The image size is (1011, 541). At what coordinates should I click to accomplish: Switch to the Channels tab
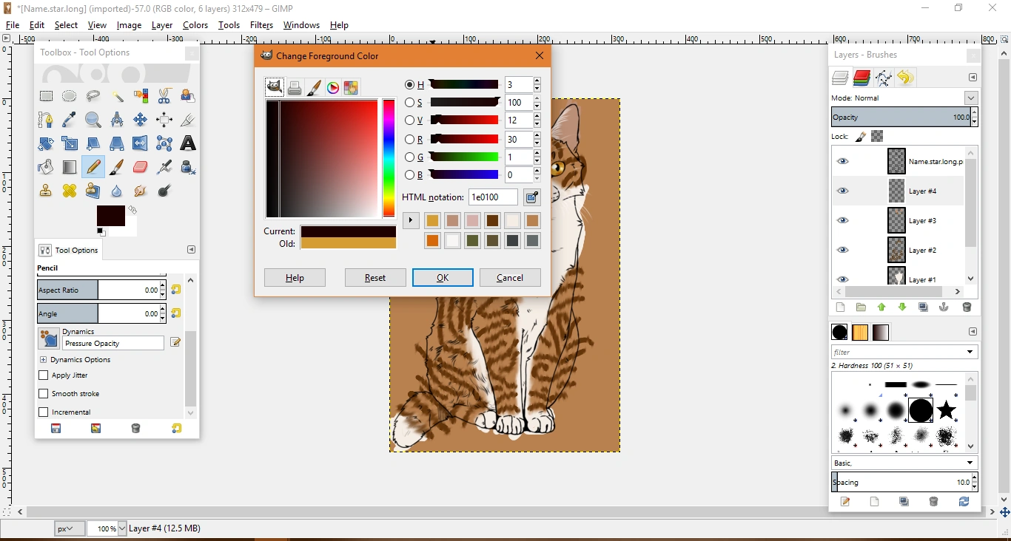[861, 78]
